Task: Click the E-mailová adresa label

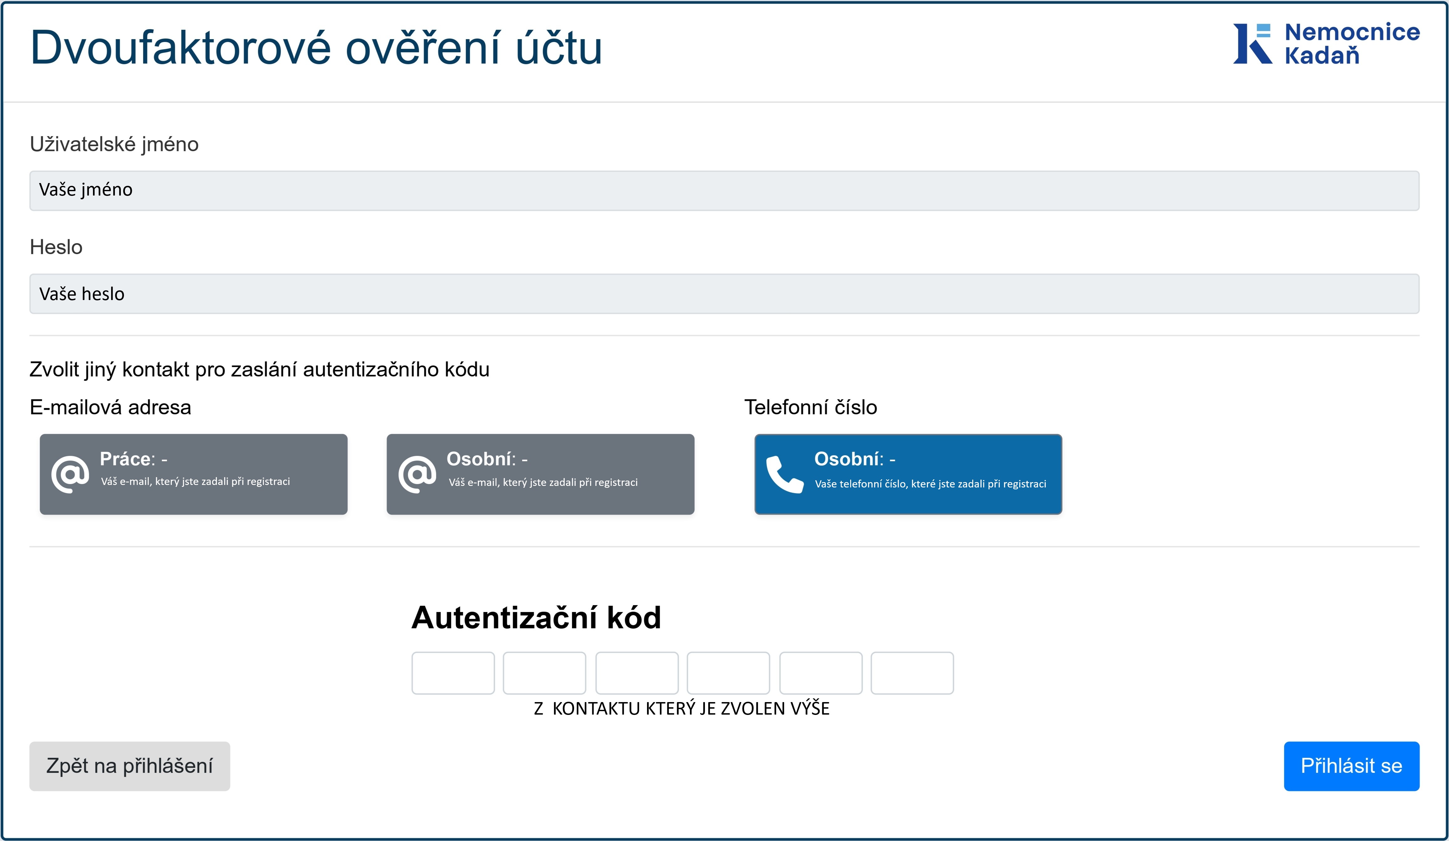Action: (110, 407)
